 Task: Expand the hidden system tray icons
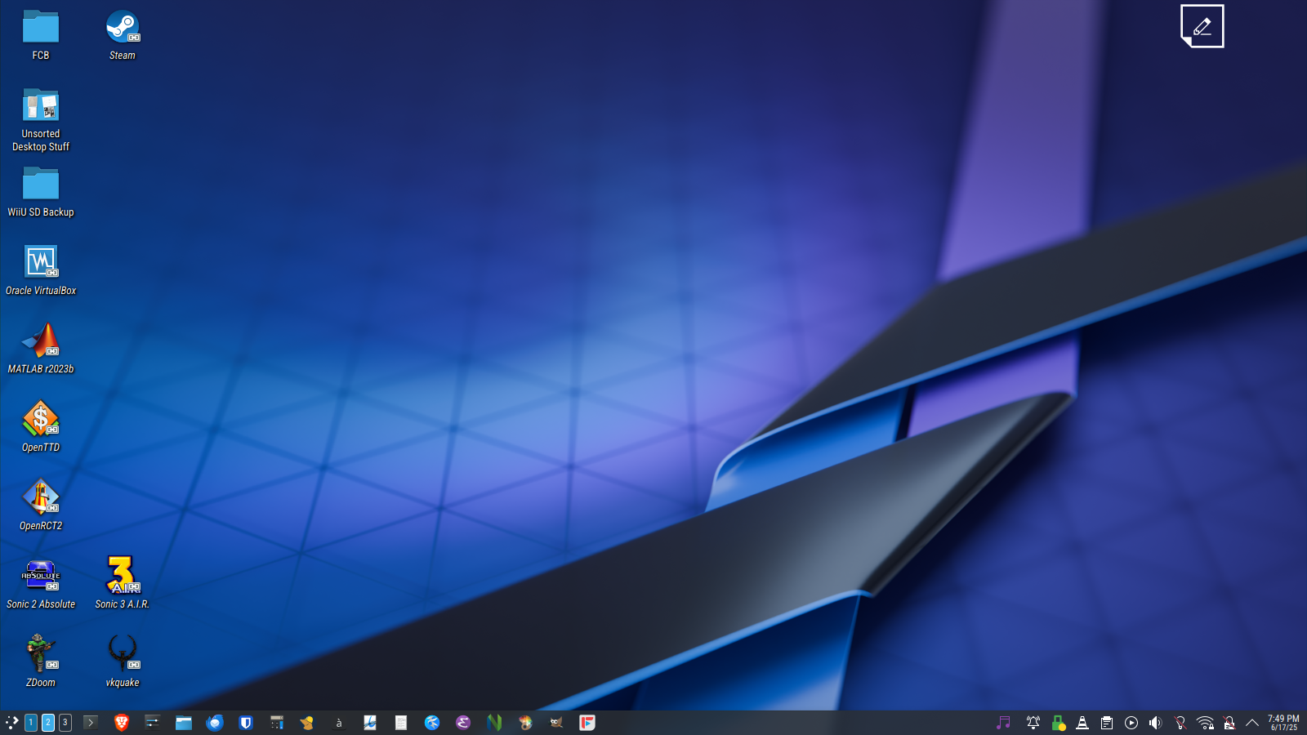[x=1252, y=722]
